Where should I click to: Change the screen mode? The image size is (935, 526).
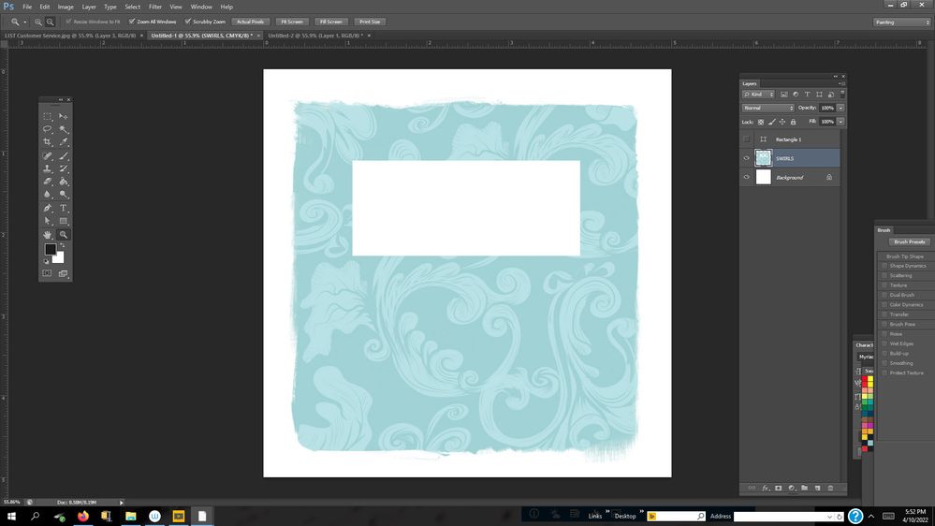(x=64, y=273)
